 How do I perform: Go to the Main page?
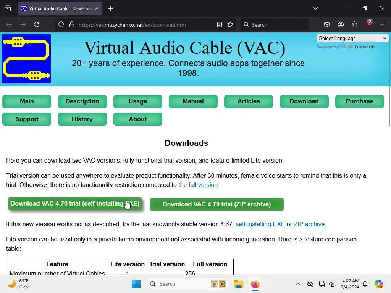(27, 101)
